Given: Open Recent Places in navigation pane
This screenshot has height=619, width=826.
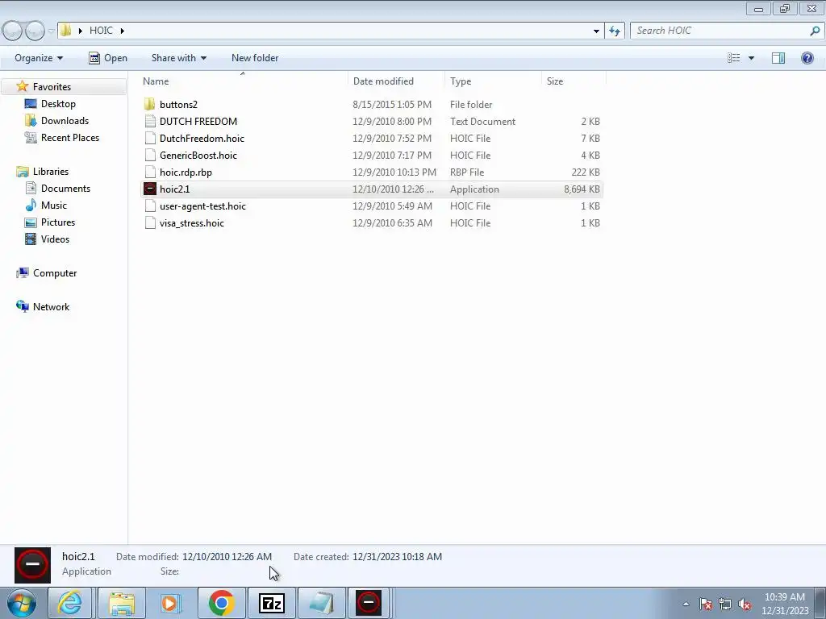Looking at the screenshot, I should (x=70, y=137).
